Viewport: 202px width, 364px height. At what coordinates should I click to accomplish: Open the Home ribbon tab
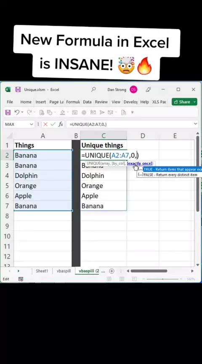tap(26, 102)
